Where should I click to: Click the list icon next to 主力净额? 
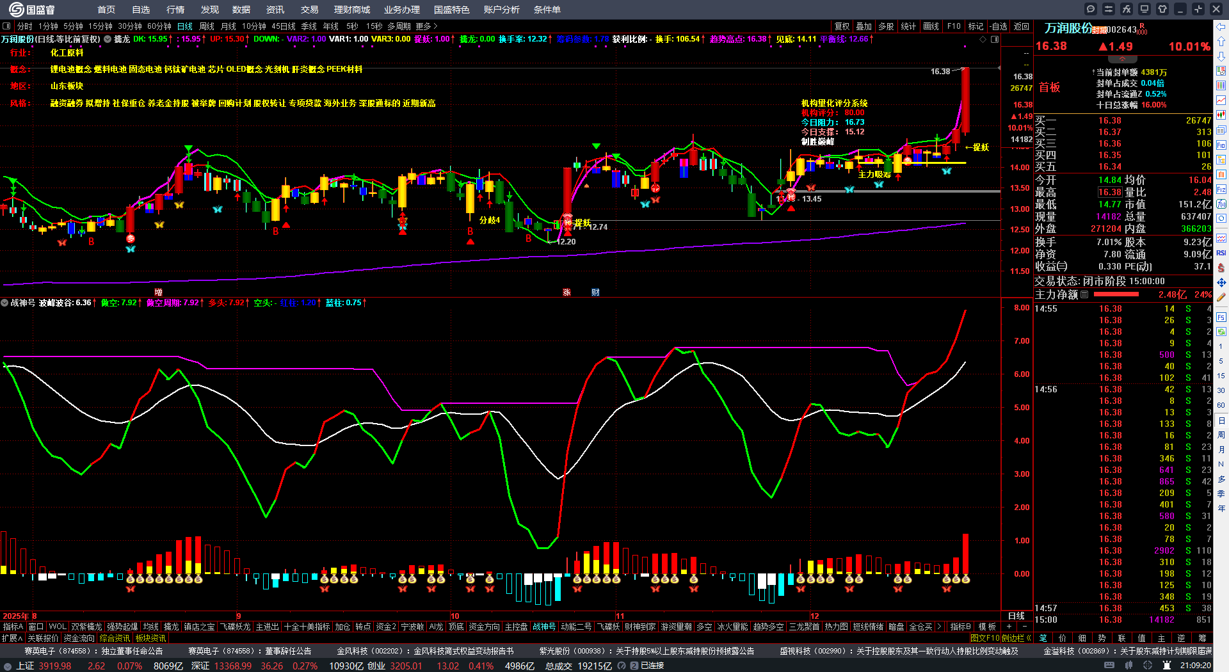[x=1084, y=294]
